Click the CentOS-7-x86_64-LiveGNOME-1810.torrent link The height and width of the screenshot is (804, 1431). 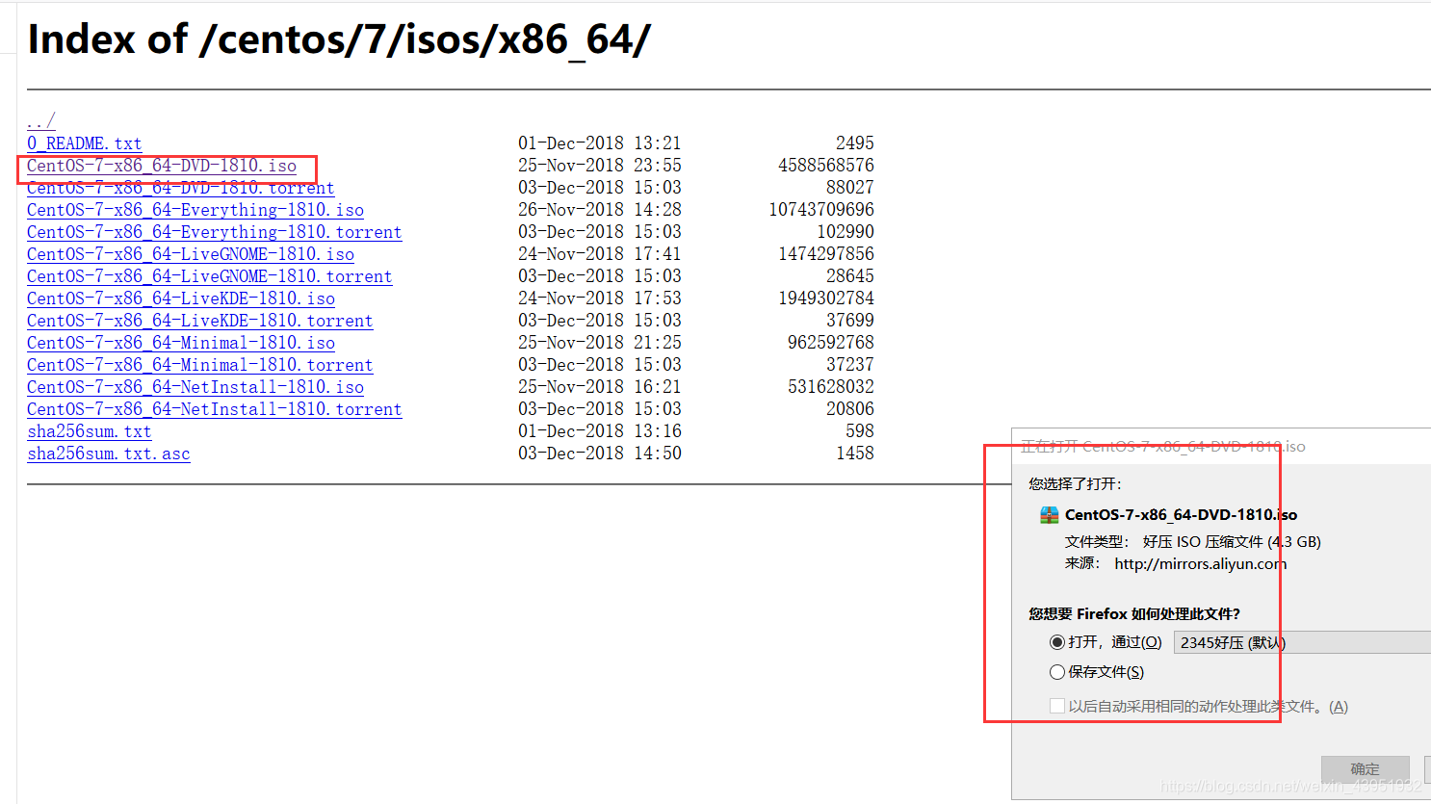(210, 276)
